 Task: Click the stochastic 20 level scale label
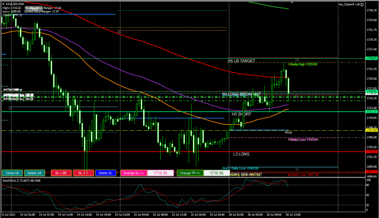pyautogui.click(x=368, y=205)
